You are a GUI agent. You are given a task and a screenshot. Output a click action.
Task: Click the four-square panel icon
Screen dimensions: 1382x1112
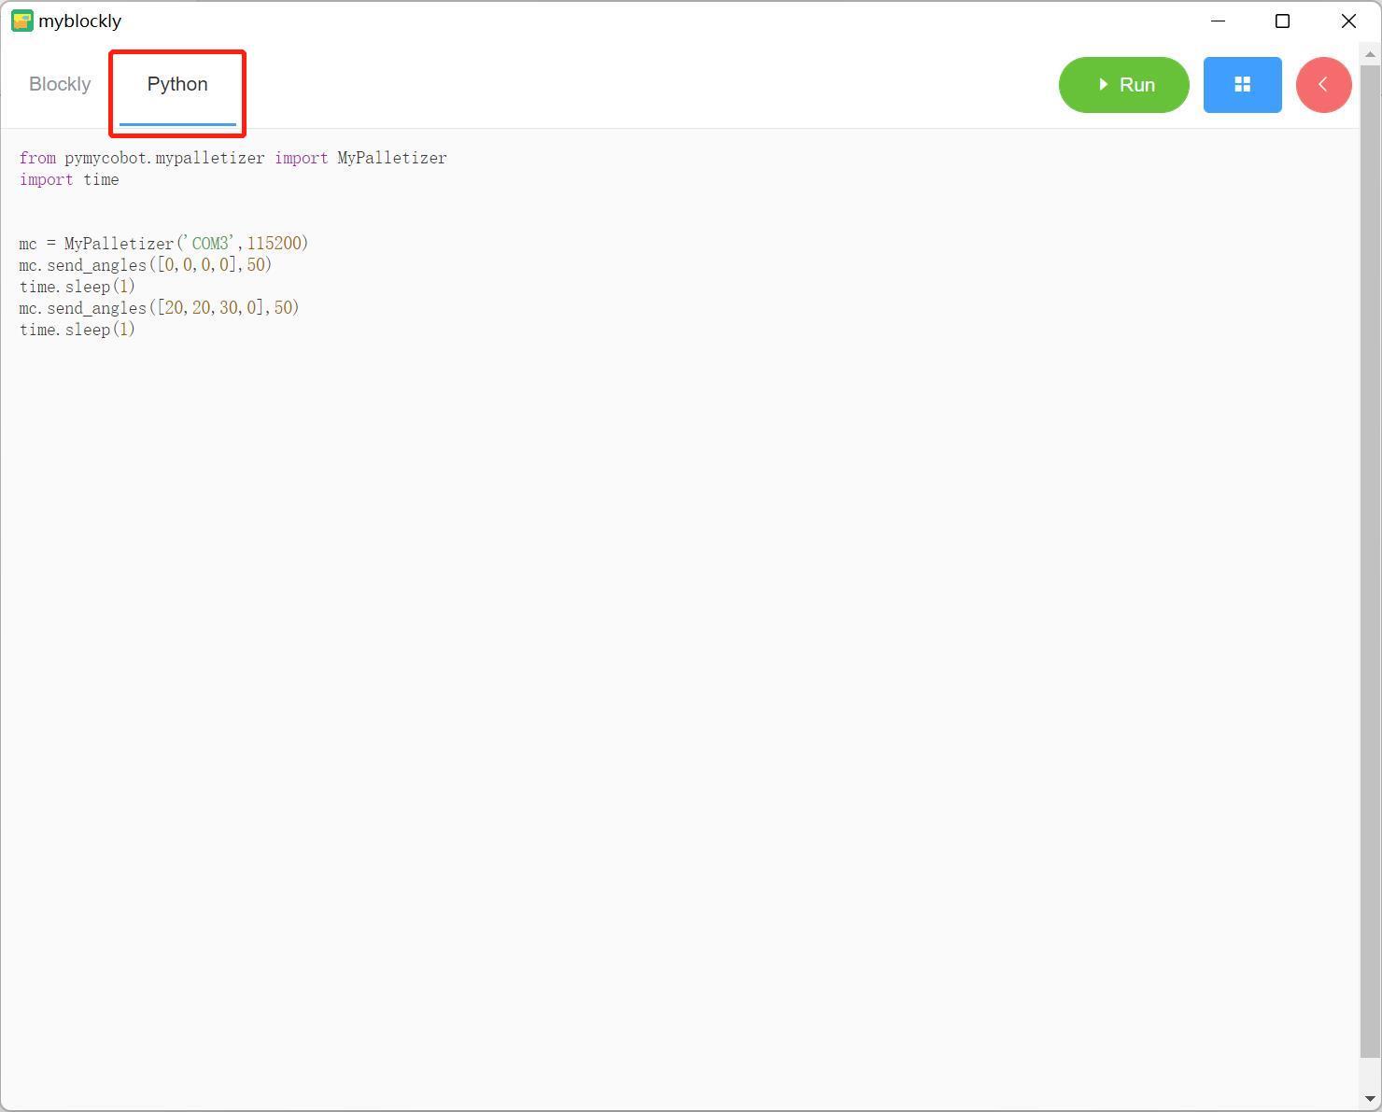1242,85
